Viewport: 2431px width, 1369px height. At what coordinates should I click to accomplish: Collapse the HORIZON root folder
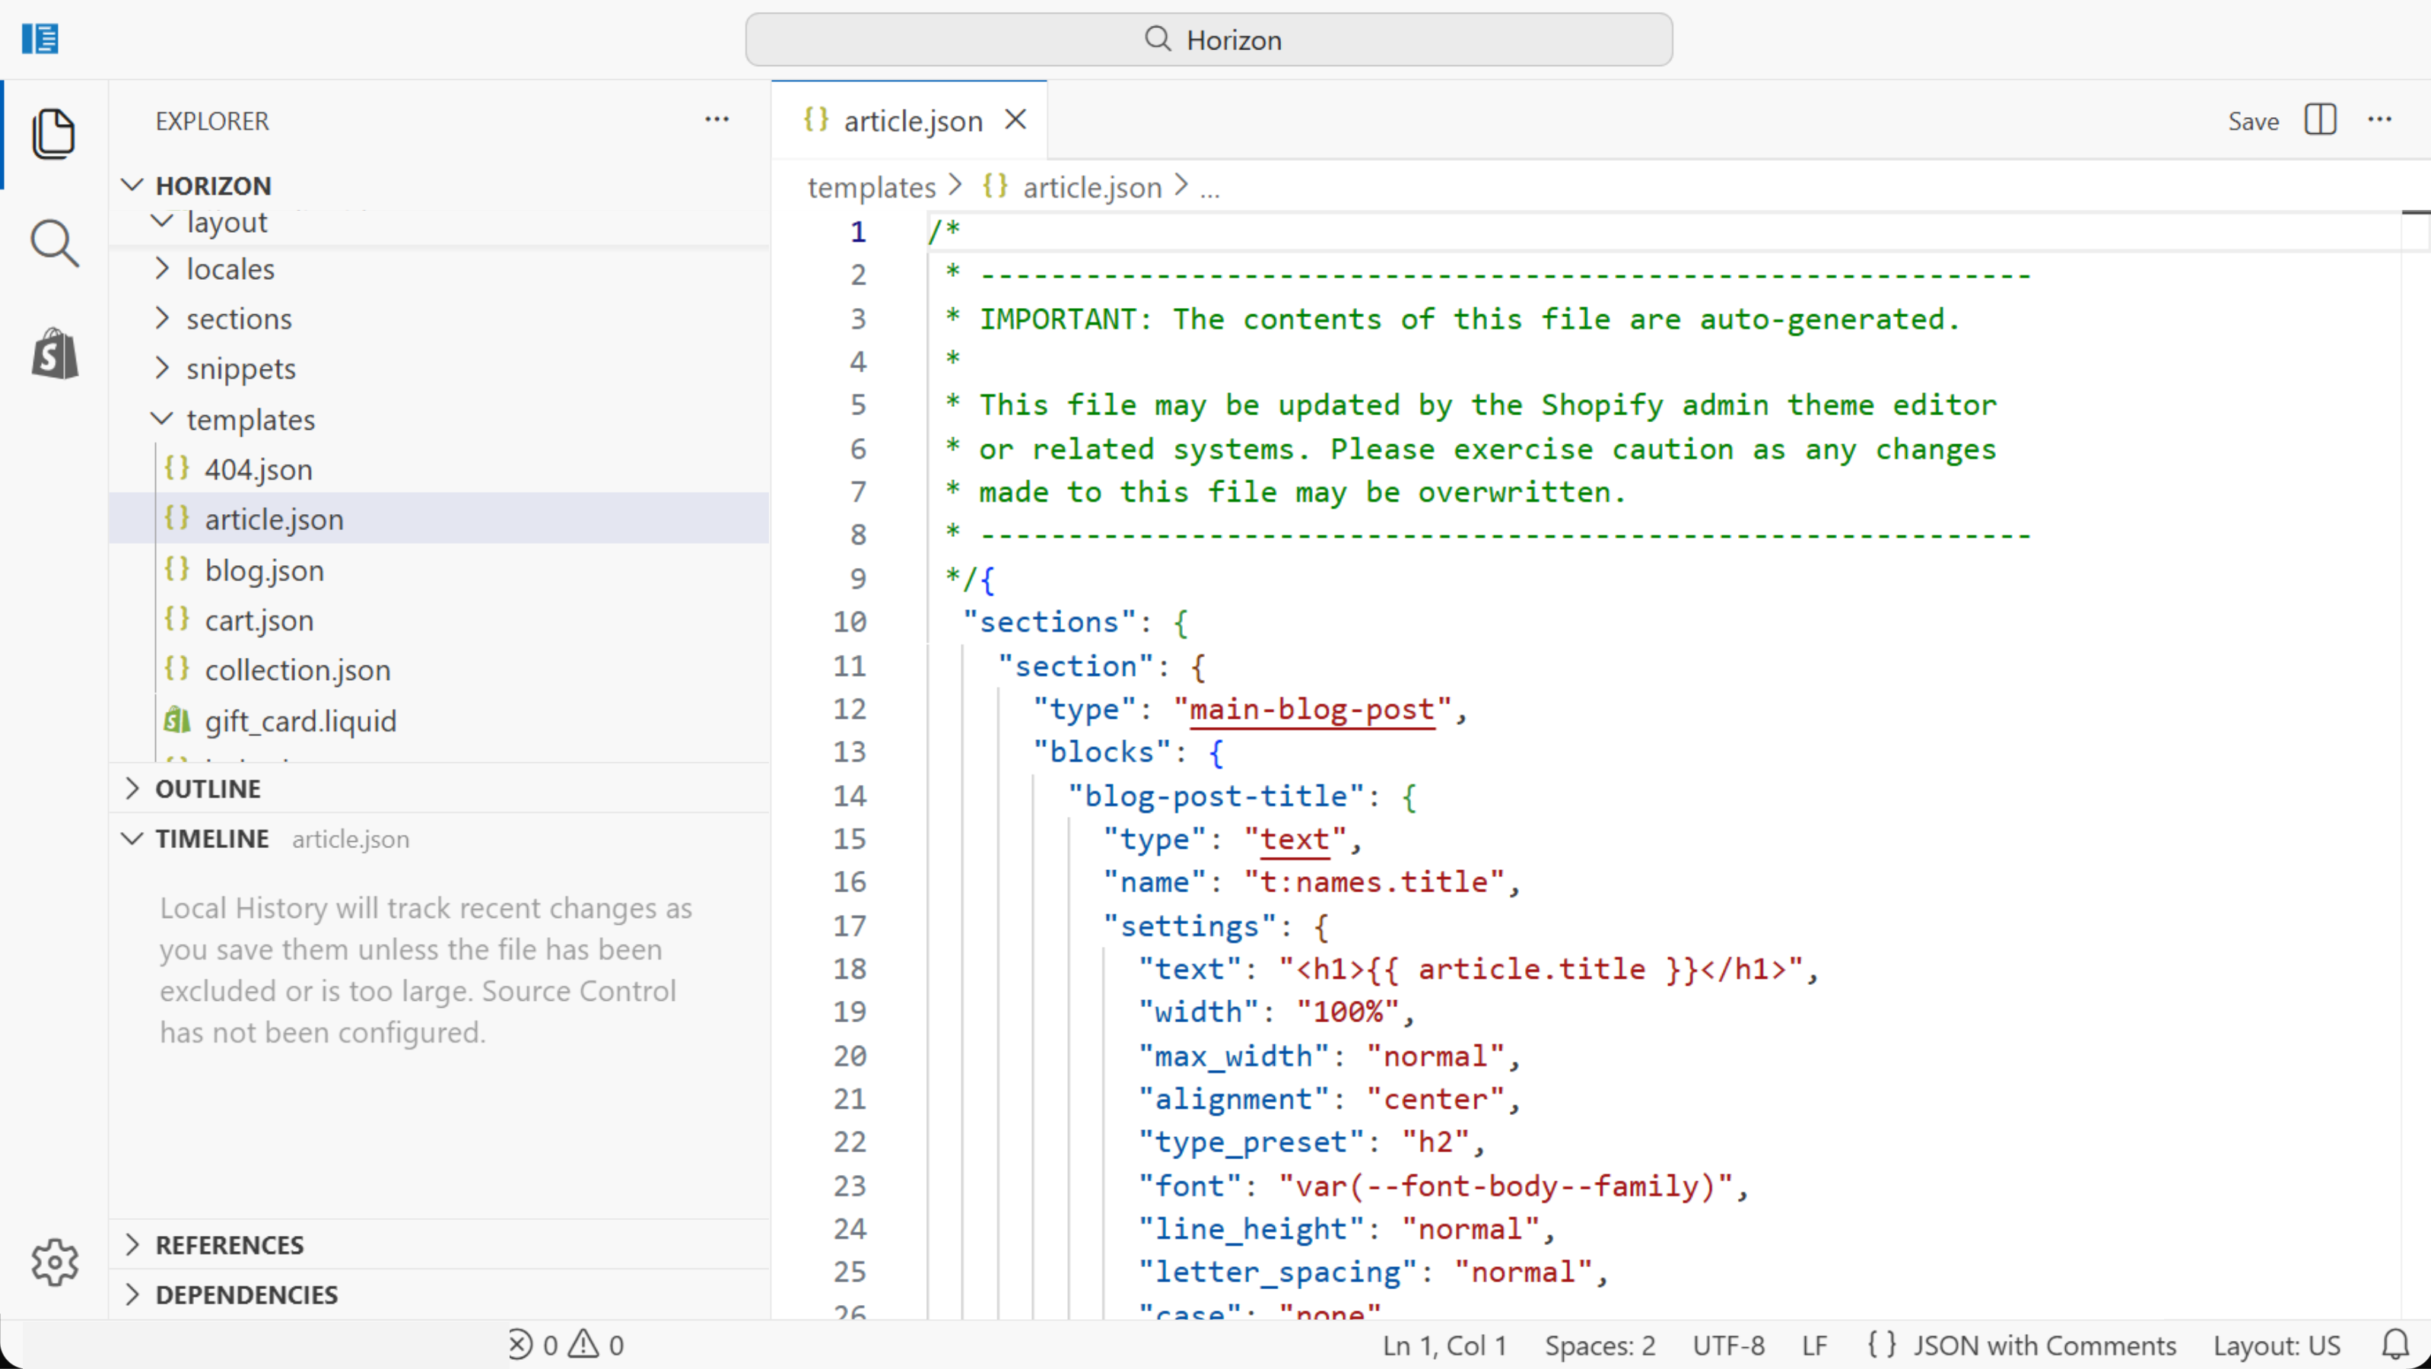132,185
